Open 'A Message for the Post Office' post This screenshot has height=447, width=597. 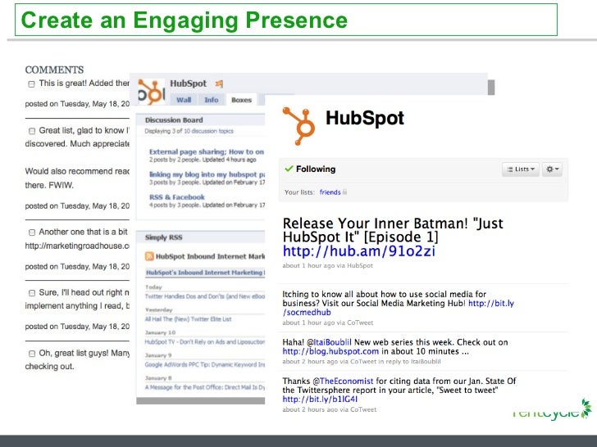coord(205,387)
